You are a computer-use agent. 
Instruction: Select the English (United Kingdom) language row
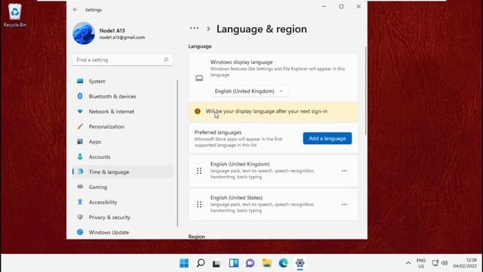click(x=273, y=171)
